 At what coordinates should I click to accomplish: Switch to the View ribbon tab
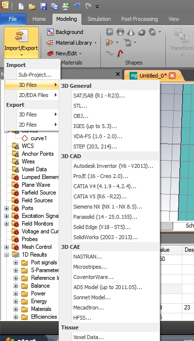(x=174, y=19)
